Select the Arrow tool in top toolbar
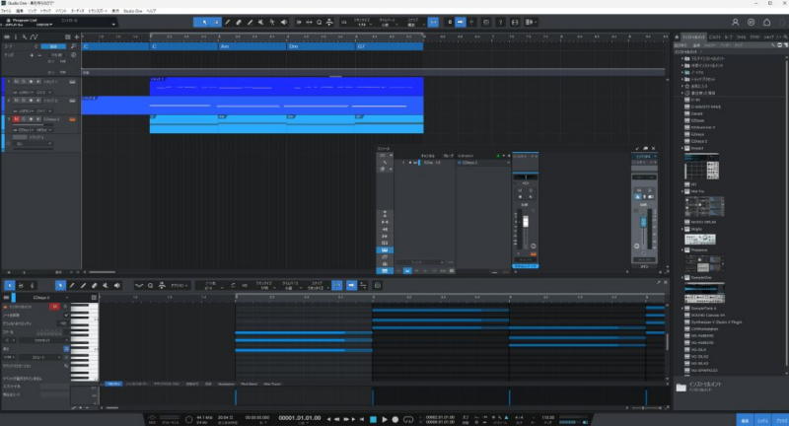Image resolution: width=789 pixels, height=426 pixels. [x=205, y=21]
